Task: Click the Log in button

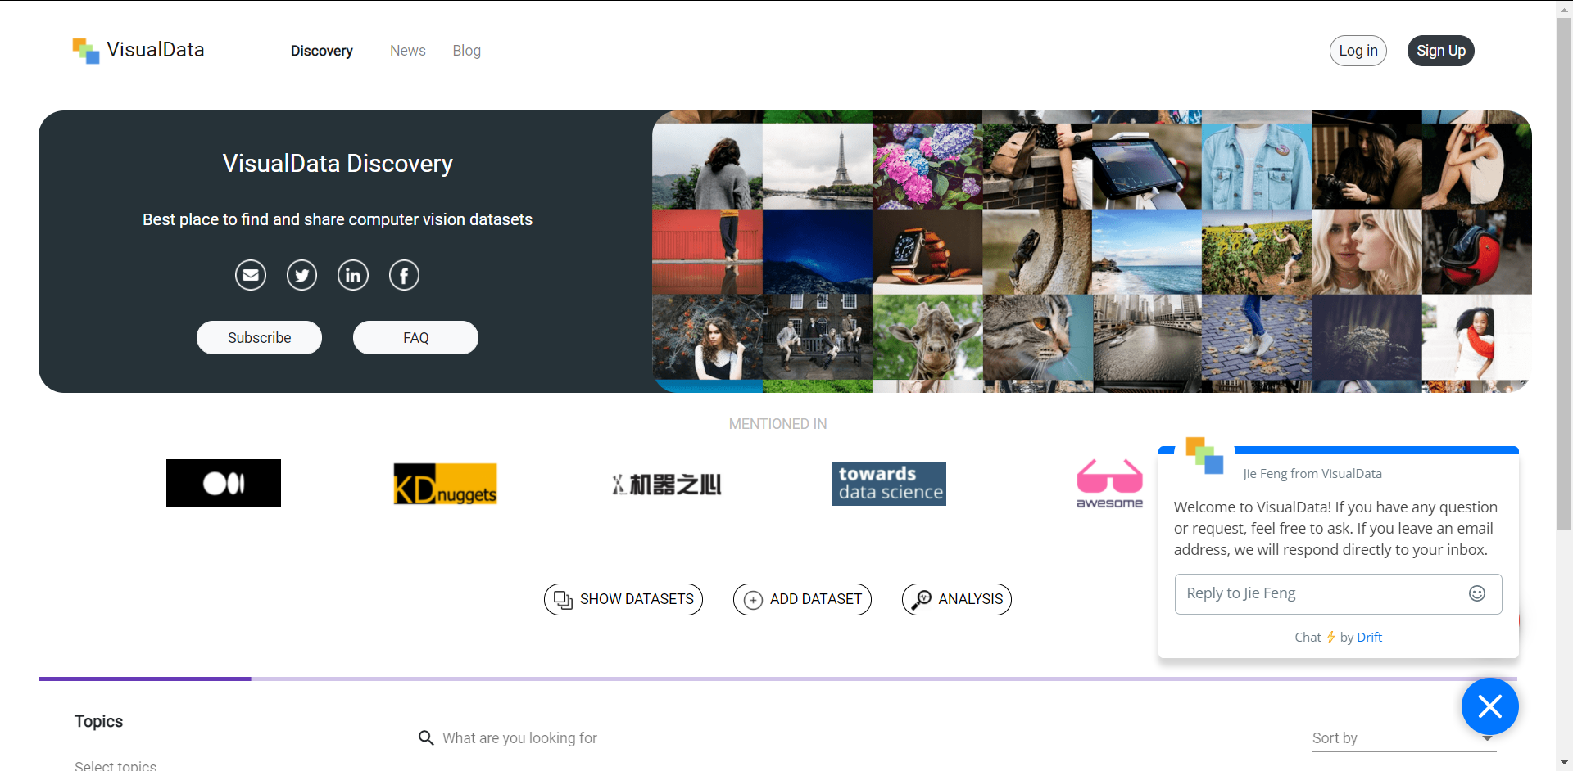Action: click(x=1358, y=51)
